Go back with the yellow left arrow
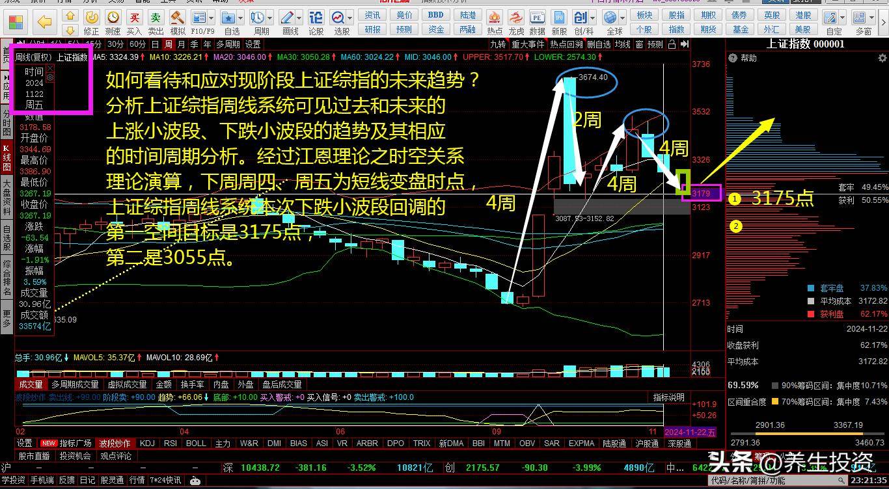Image resolution: width=889 pixels, height=489 pixels. 45,23
